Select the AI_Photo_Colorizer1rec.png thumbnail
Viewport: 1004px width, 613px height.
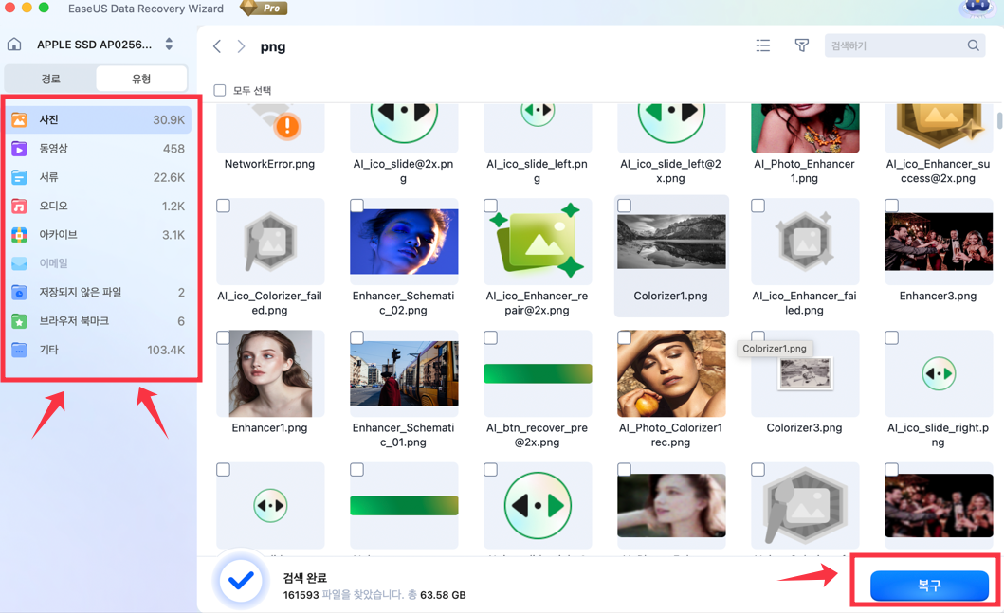click(x=671, y=373)
